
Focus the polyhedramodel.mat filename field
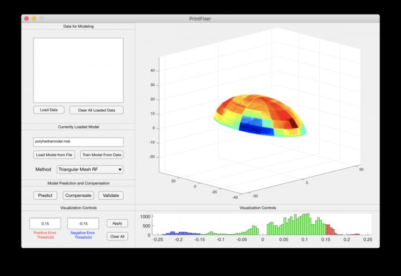point(78,142)
